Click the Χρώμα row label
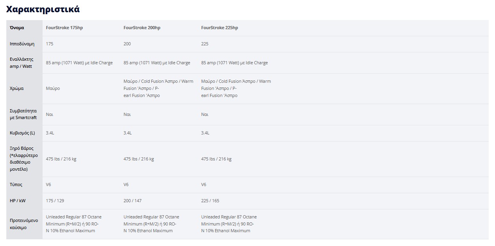This screenshot has width=495, height=246. tap(17, 89)
